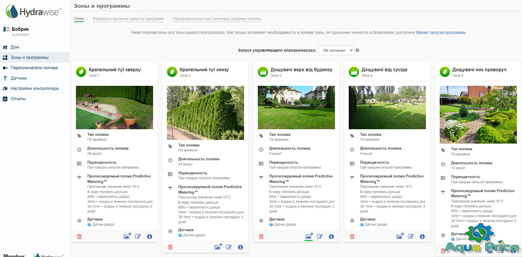Add image to zone 4 card
Viewport: 522px width, 257px height.
pyautogui.click(x=400, y=237)
